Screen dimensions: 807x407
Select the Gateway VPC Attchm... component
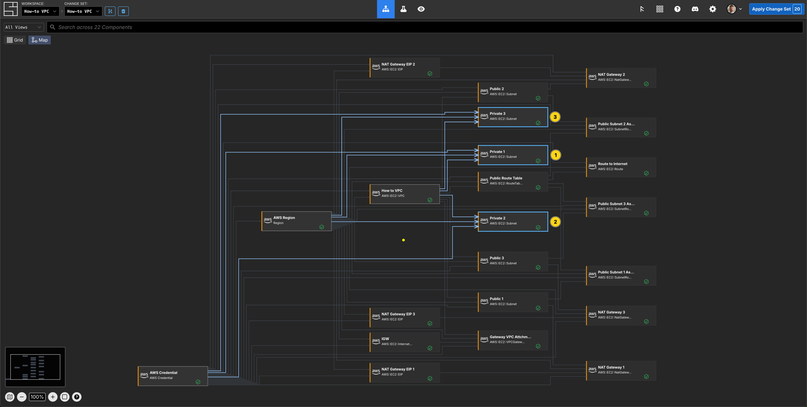click(513, 340)
